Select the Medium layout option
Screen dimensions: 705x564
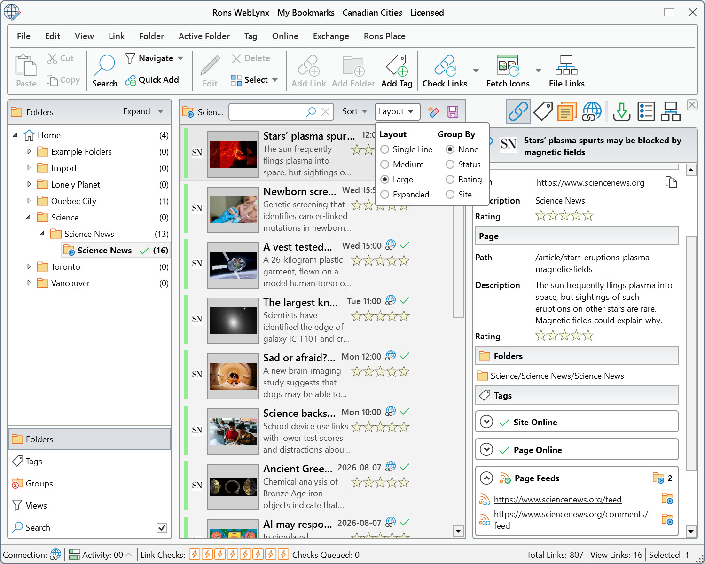click(402, 164)
